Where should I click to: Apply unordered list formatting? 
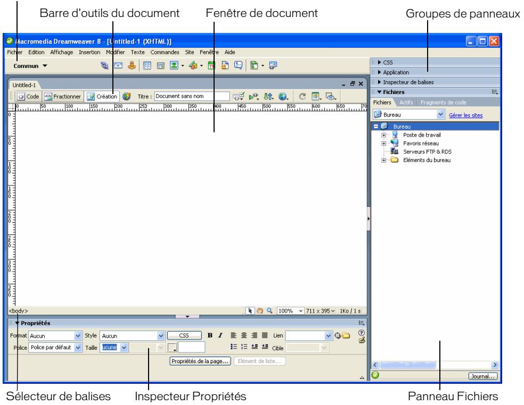click(234, 347)
